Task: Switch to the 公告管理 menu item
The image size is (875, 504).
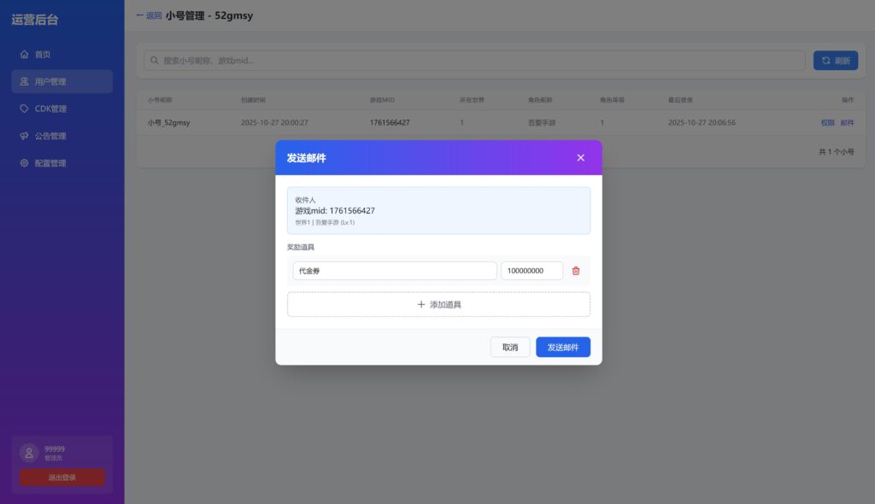Action: (51, 136)
